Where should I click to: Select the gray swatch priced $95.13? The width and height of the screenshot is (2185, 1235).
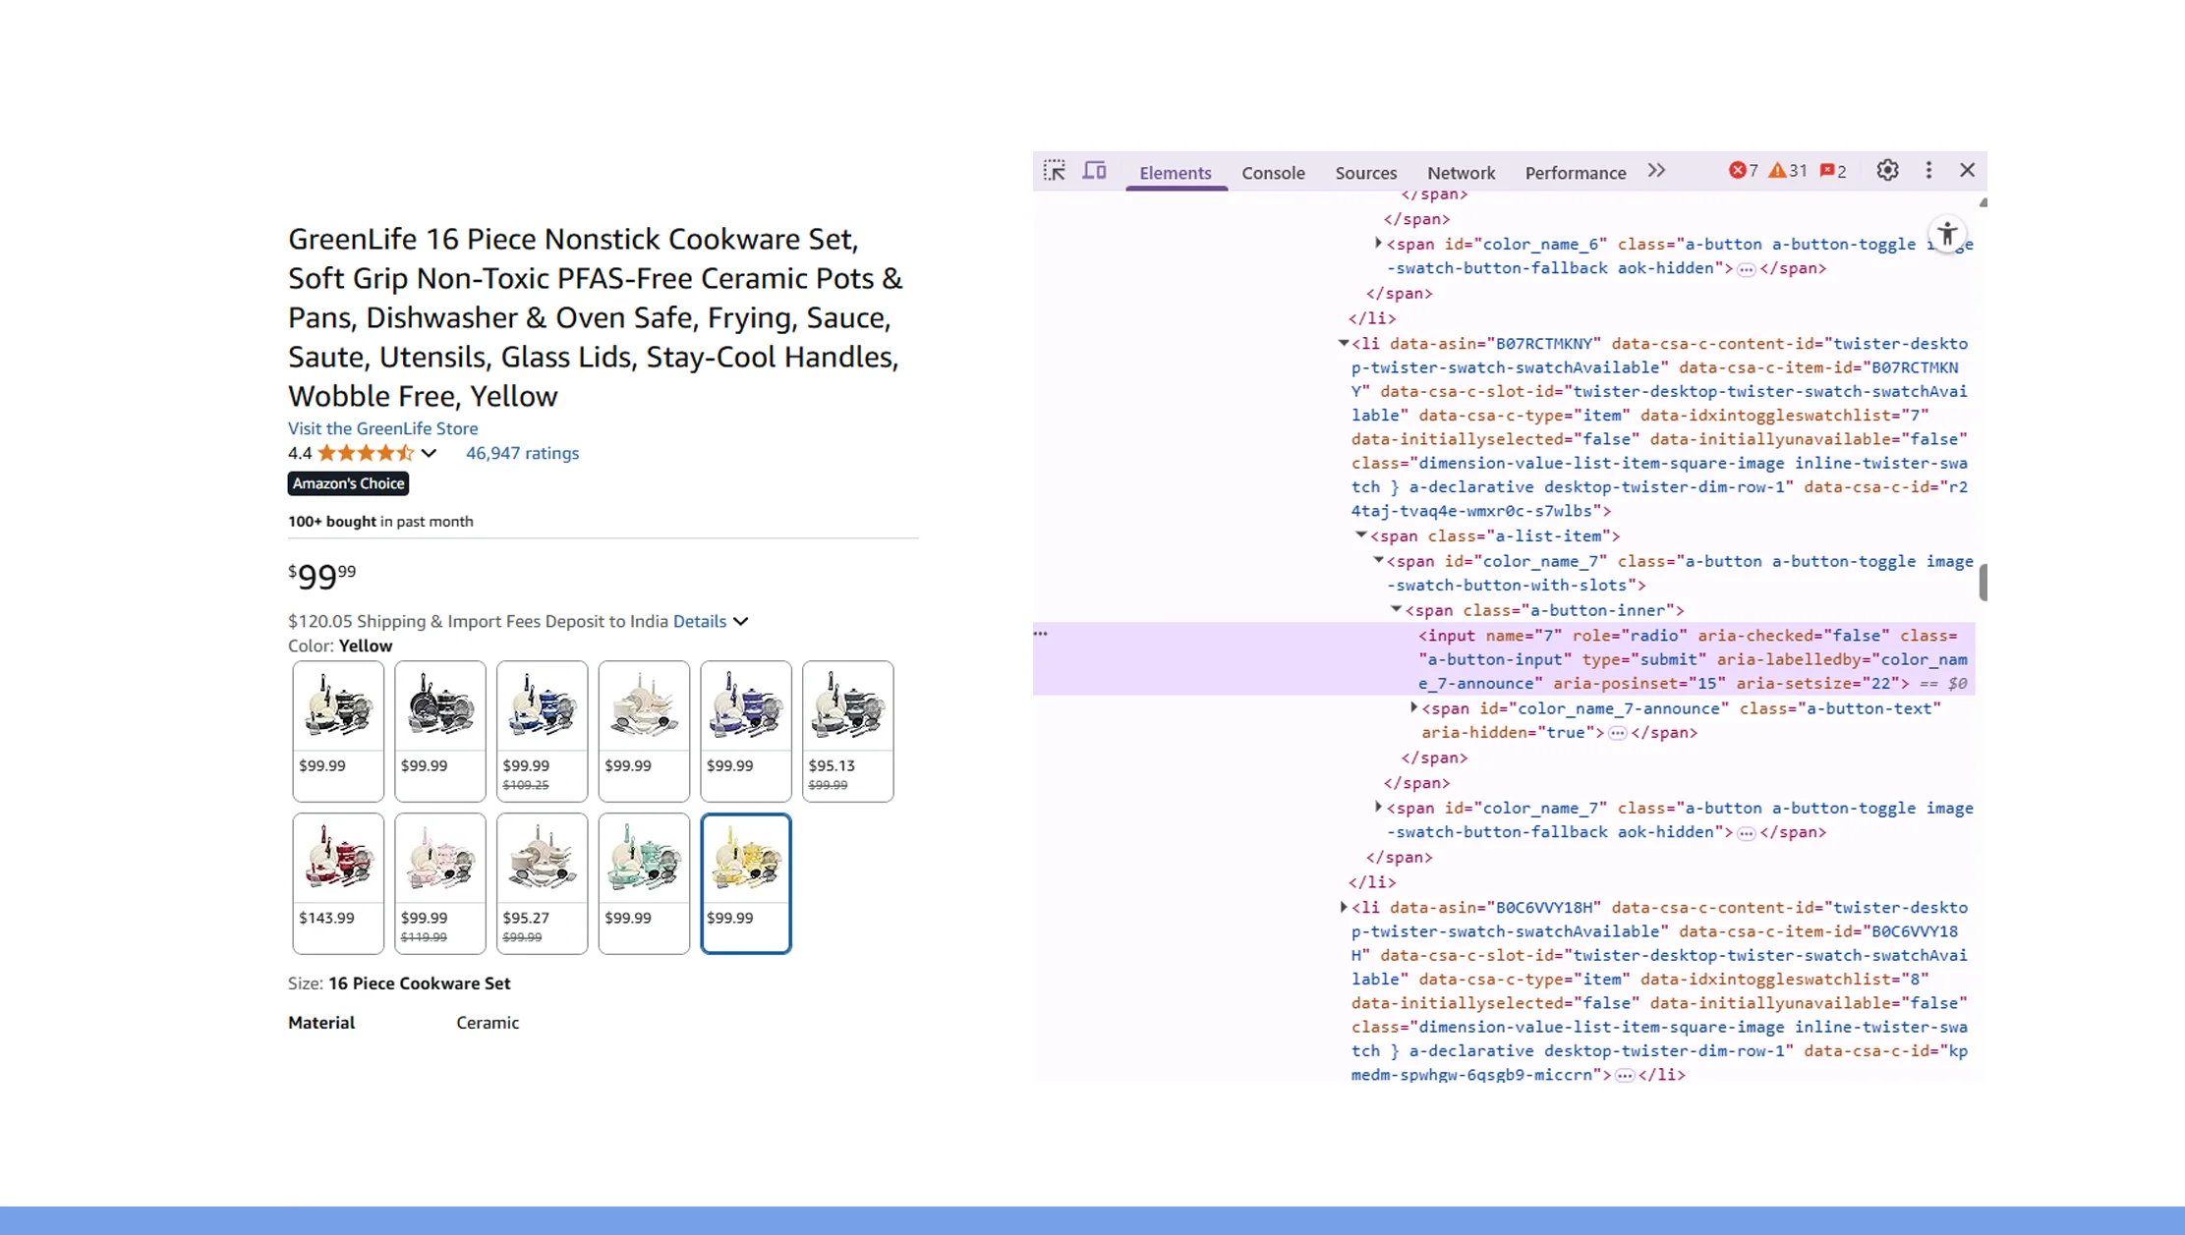tap(848, 731)
